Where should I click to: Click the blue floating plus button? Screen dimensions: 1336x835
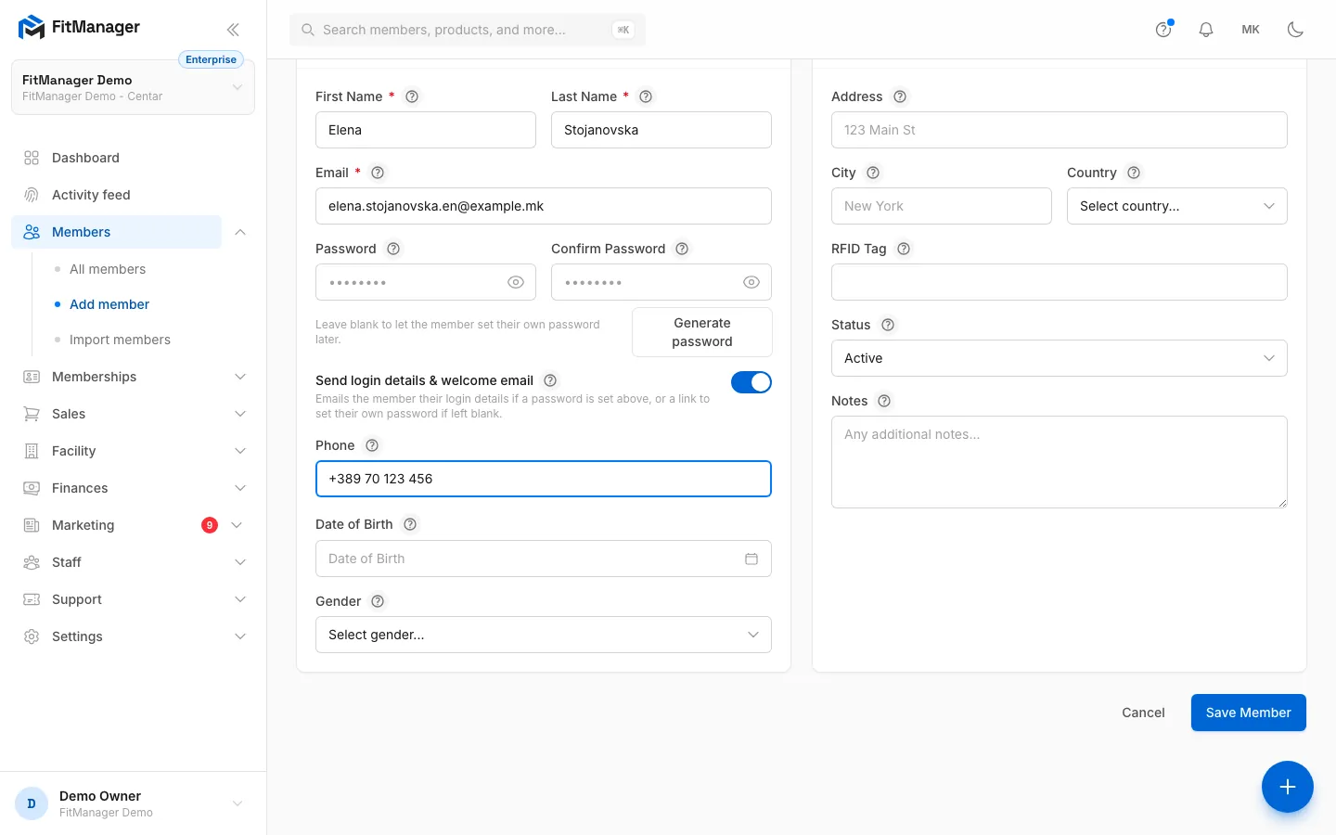coord(1288,787)
